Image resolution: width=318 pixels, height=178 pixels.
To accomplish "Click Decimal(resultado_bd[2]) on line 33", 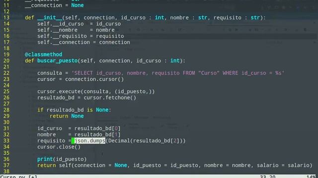I will coord(145,140).
